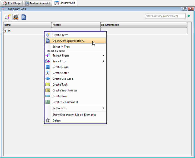Click the binoculars find icon
This screenshot has width=195, height=158.
(16, 17)
